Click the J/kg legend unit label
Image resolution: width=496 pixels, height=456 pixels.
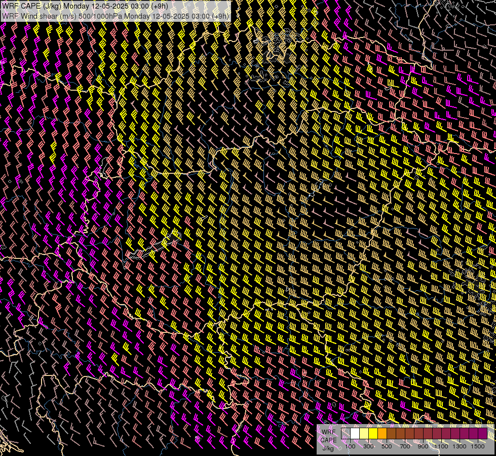(328, 448)
